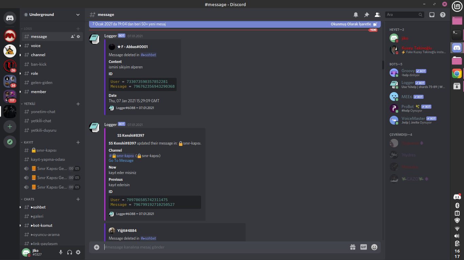The image size is (464, 260).
Task: Open #▸sohbet link in Abbas deleted message
Action: point(148,55)
